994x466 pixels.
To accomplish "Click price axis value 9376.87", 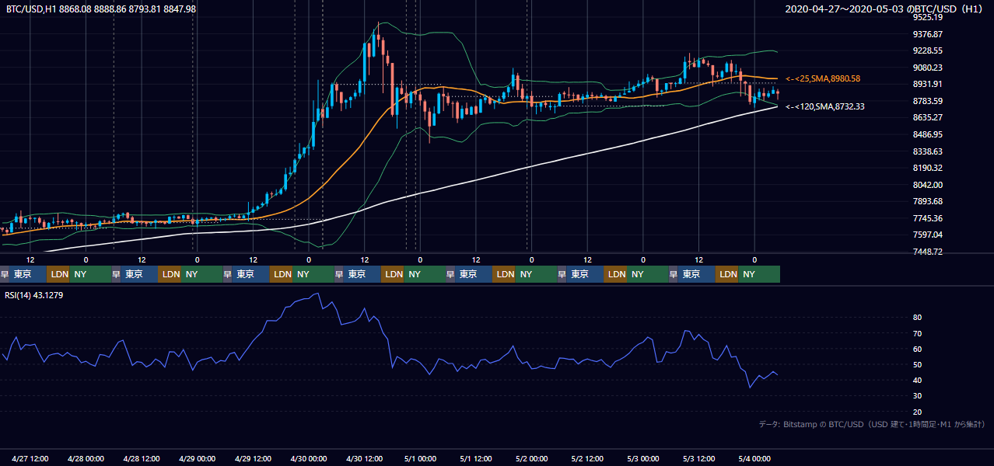I will (928, 34).
